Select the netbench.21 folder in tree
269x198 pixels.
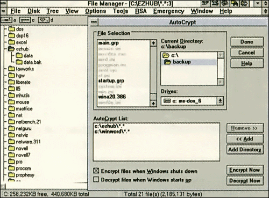(x=25, y=122)
